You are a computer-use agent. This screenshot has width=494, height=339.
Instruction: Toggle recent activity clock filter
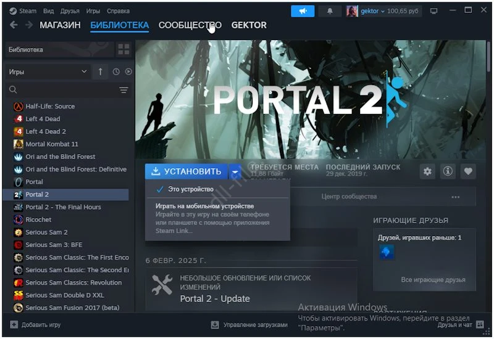tap(116, 71)
